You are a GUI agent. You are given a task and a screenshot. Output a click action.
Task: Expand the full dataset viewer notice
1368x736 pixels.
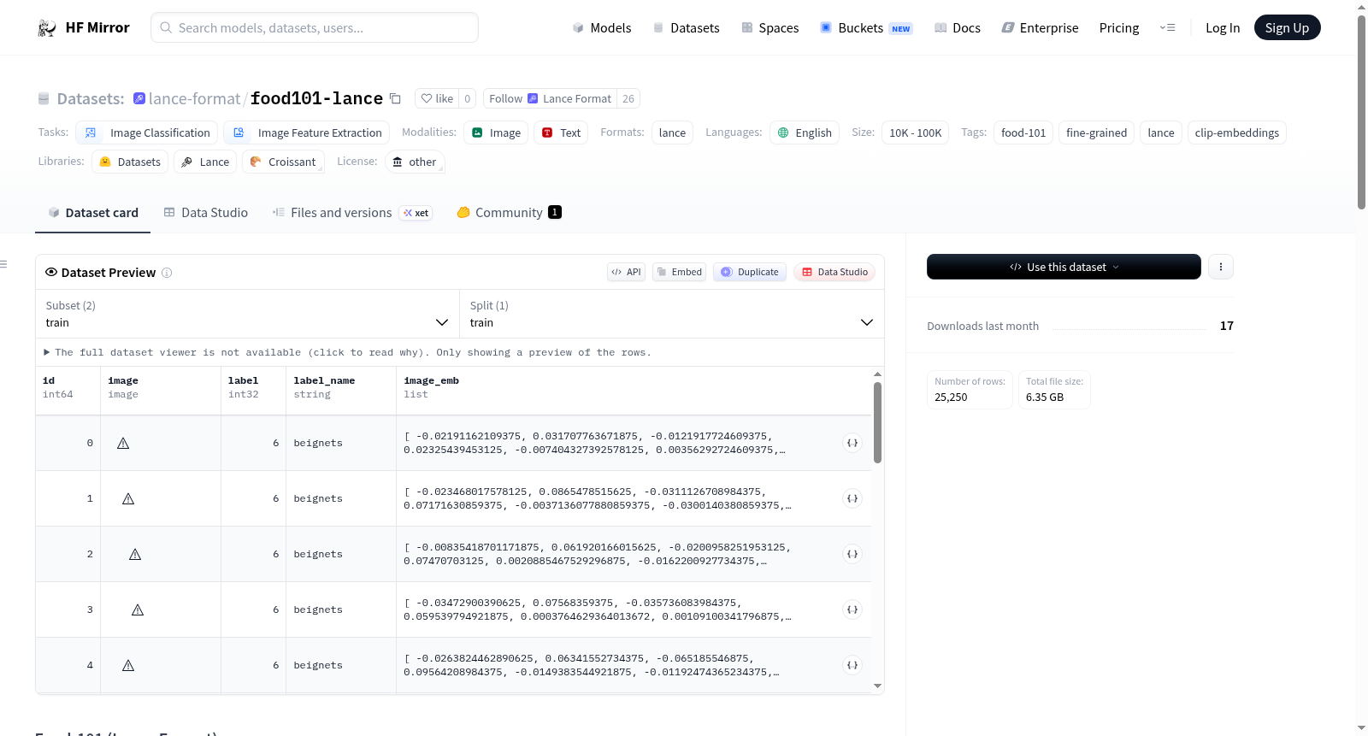pyautogui.click(x=347, y=352)
